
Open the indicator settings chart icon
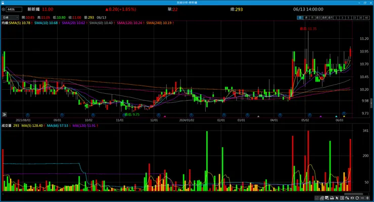coord(322,198)
